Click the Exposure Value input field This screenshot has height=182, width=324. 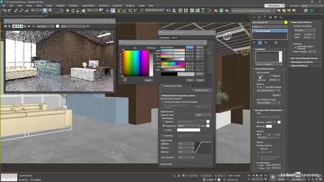(x=202, y=115)
